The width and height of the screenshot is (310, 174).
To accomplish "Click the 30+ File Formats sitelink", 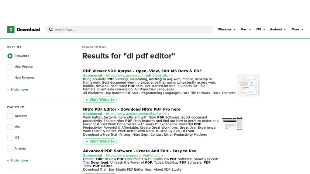I will point(196,93).
